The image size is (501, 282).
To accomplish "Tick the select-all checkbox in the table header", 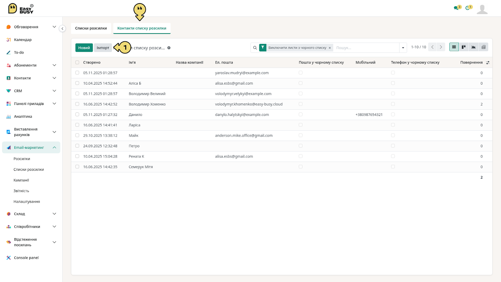I will pos(77,63).
